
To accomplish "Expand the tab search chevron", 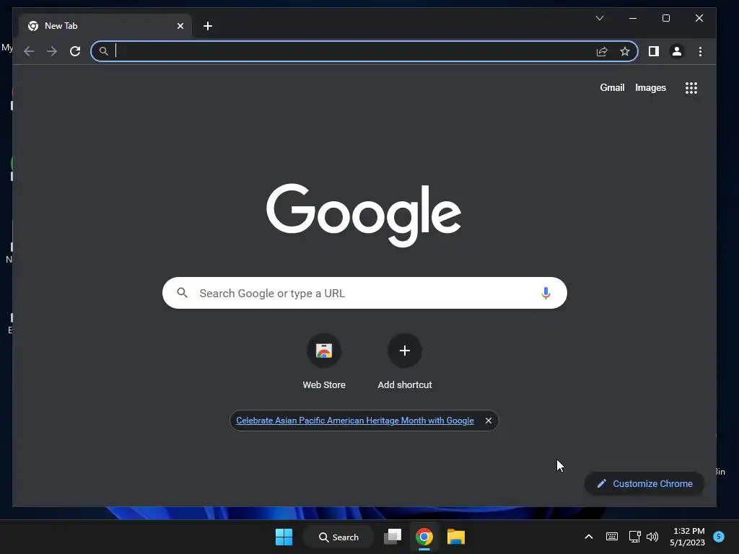I will click(600, 18).
